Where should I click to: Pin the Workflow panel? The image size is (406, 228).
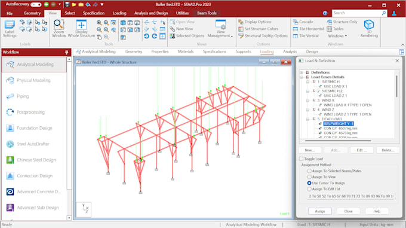pos(66,53)
